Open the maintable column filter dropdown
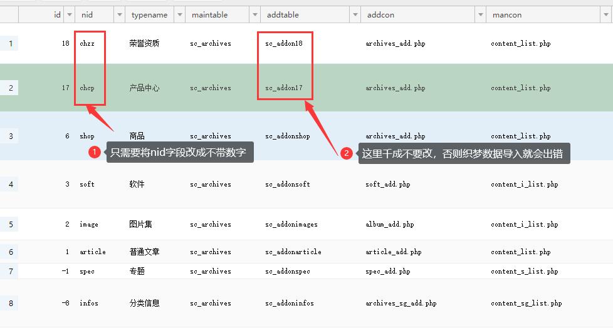613x333 pixels. 255,15
